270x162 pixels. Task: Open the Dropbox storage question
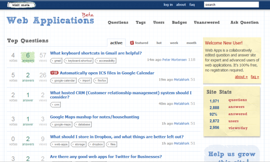pyautogui.click(x=117, y=137)
